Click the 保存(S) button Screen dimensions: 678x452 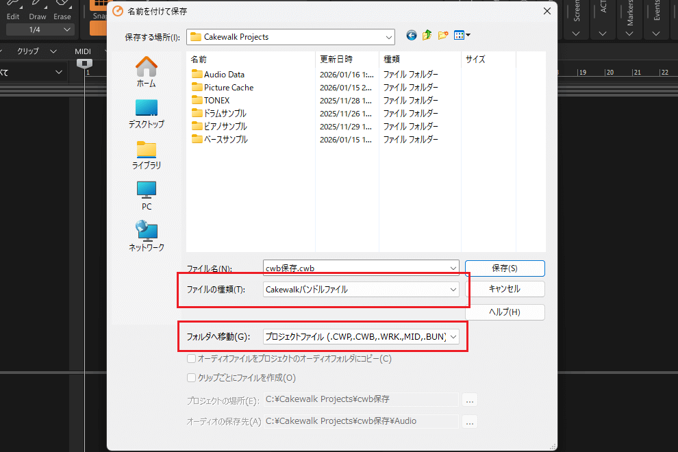tap(504, 268)
